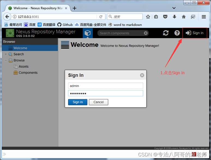The image size is (211, 160).
Task: Bookmark this page with the star icon
Action: 148,17
